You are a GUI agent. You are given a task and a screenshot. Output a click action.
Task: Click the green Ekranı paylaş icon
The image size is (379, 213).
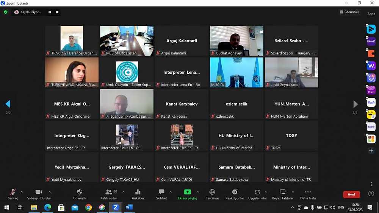(187, 192)
